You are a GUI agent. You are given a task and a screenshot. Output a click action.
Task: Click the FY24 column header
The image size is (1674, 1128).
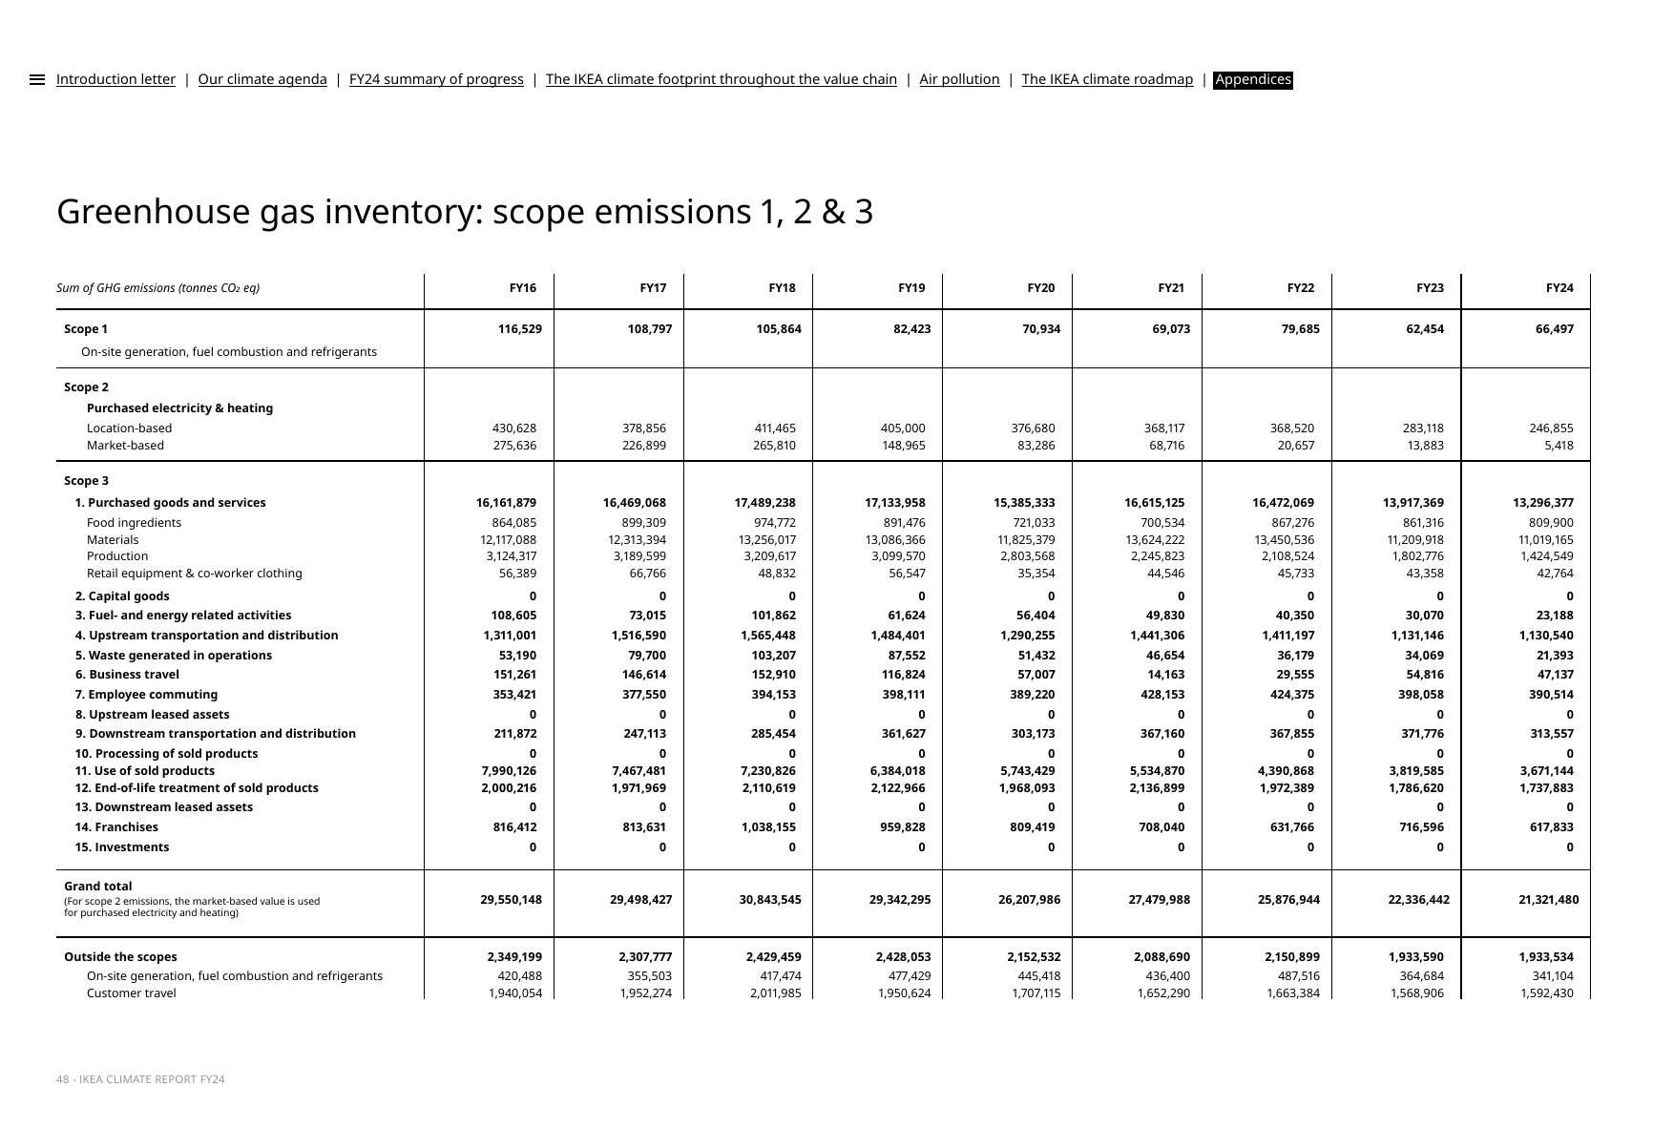[x=1559, y=288]
